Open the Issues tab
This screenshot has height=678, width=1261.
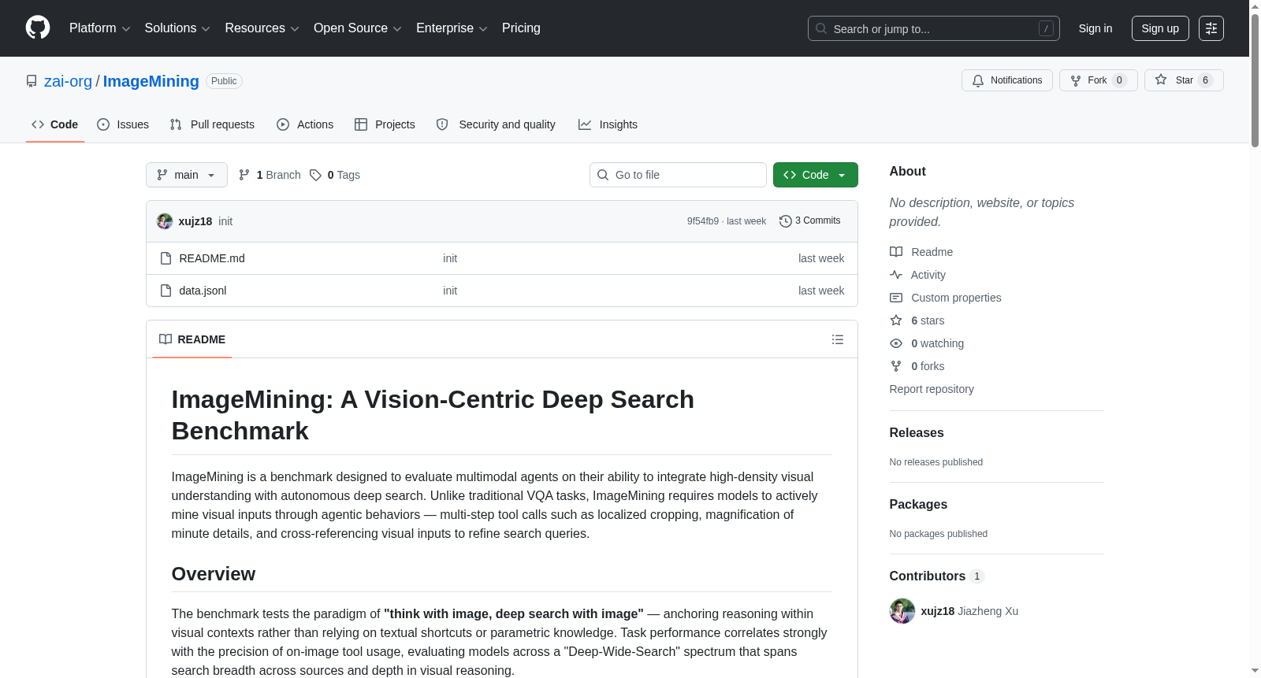coord(123,124)
